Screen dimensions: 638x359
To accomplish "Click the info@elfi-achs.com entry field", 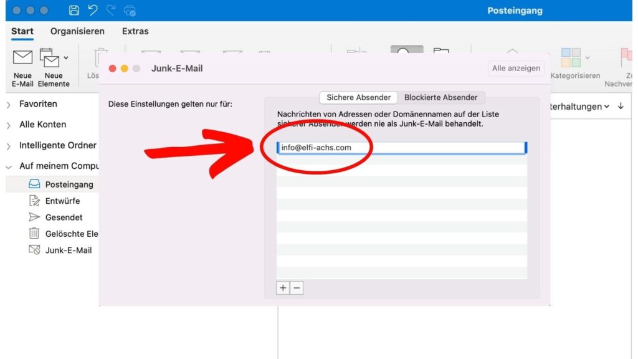I will coord(401,148).
